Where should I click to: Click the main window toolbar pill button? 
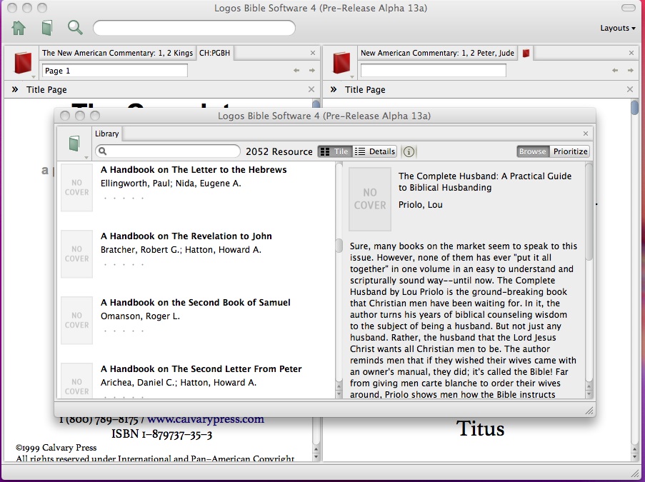(628, 8)
